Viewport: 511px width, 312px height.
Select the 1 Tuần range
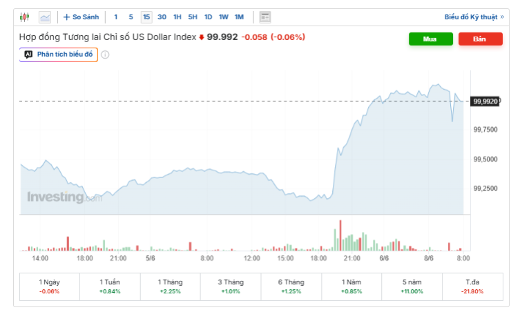[x=110, y=286]
